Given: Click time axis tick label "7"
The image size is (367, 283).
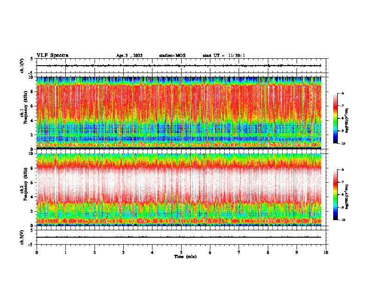Looking at the screenshot, I should coord(239,252).
